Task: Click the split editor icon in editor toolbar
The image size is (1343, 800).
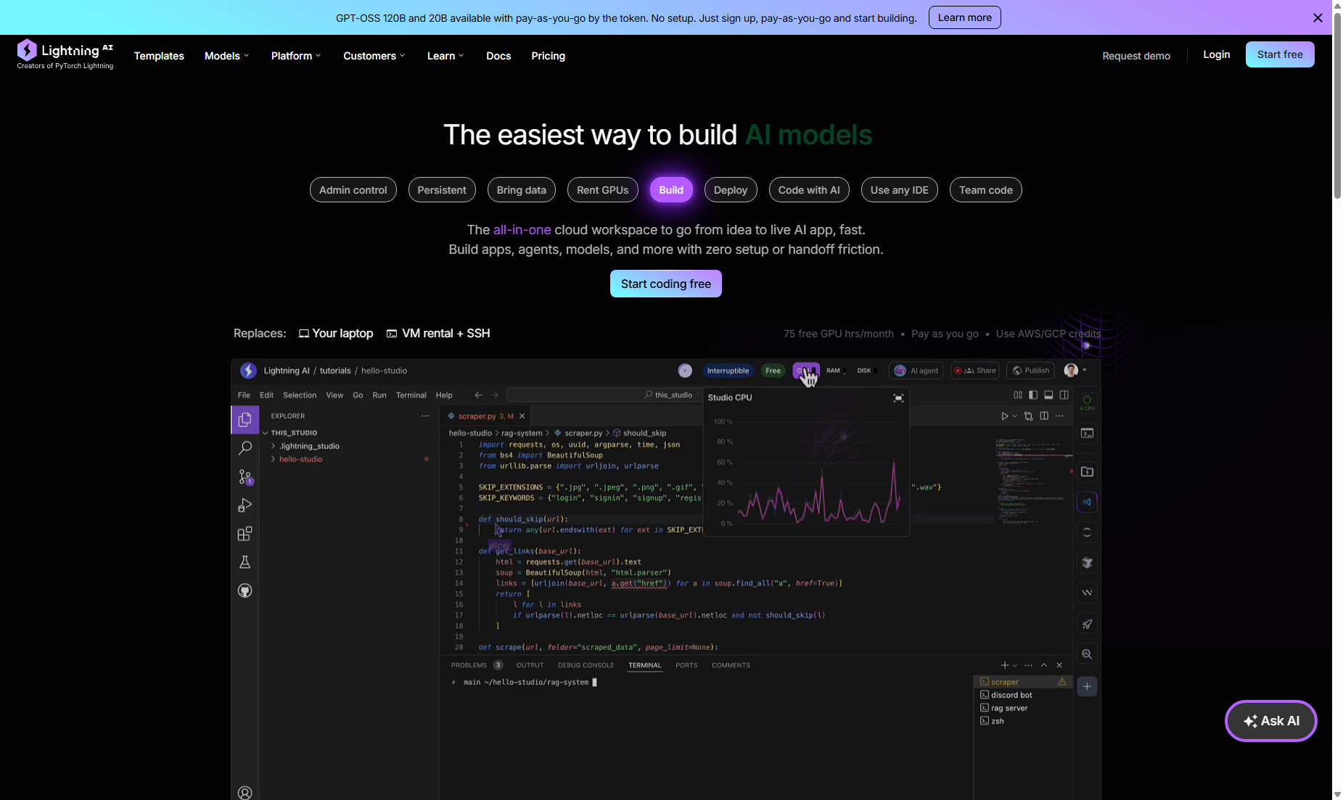Action: (x=1044, y=416)
